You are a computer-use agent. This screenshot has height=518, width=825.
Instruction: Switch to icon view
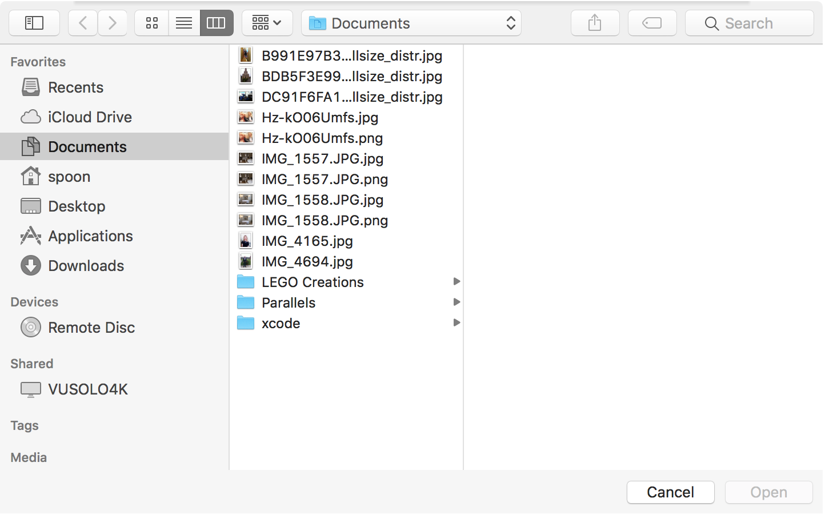click(x=151, y=23)
